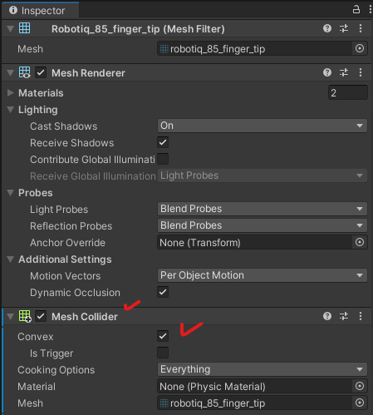
Task: Toggle the Inspector lock icon
Action: (356, 9)
